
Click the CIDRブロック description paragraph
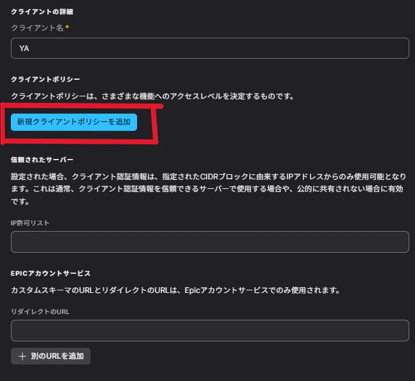208,189
